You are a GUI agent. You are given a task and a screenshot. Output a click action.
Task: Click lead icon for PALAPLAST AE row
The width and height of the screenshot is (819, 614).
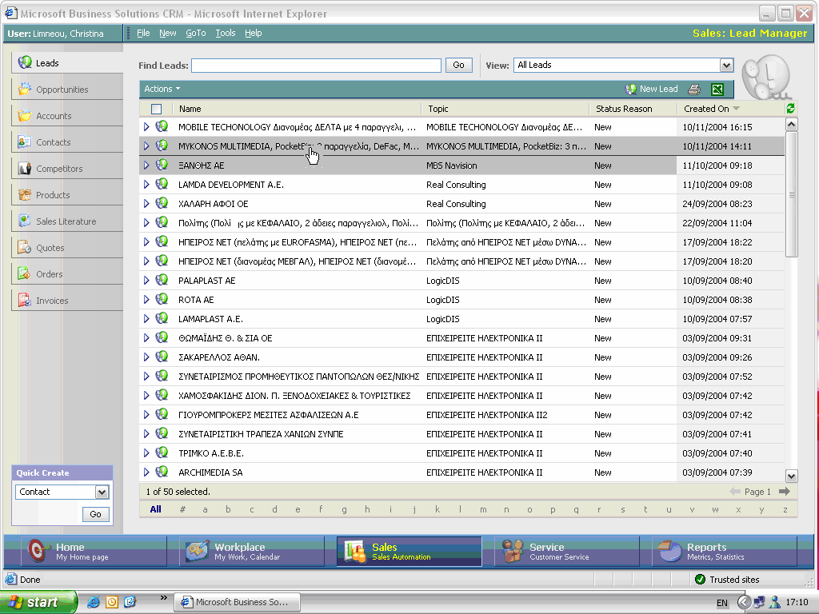point(162,280)
